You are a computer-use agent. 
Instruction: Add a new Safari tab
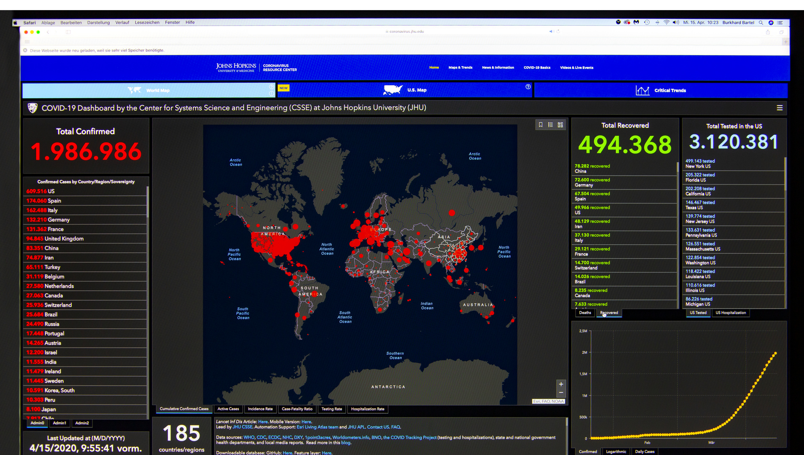[785, 42]
